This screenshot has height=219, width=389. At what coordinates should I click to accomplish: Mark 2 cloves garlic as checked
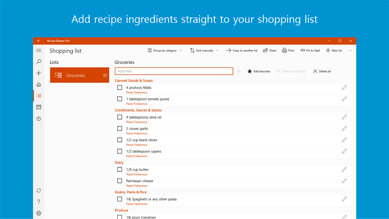(120, 129)
